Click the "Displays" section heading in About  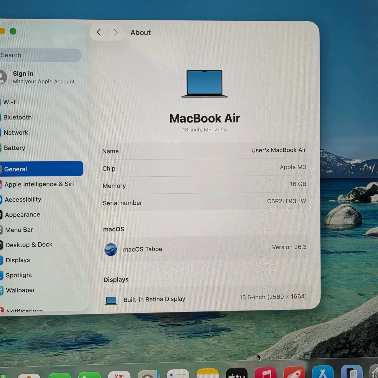click(116, 280)
